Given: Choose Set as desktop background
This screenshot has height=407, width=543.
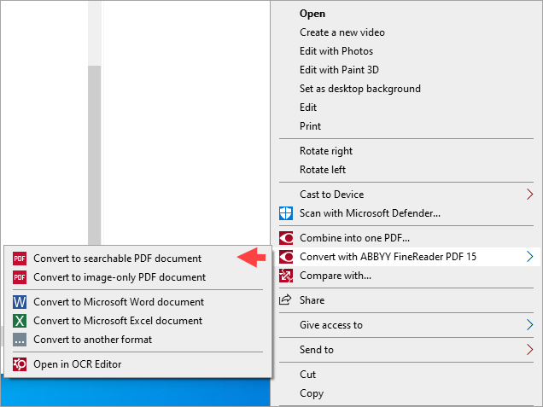Looking at the screenshot, I should [359, 89].
